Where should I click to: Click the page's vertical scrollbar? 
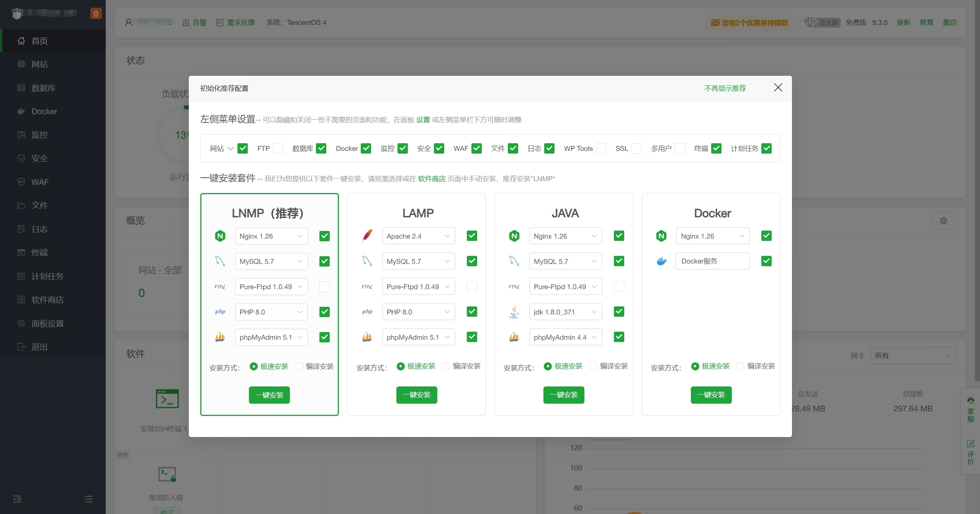tap(977, 192)
